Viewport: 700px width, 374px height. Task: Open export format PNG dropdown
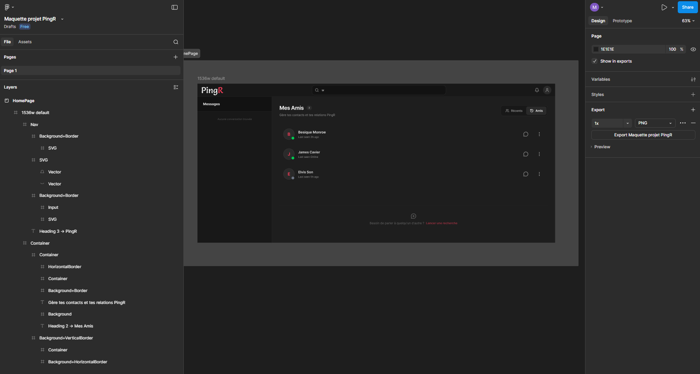[655, 123]
